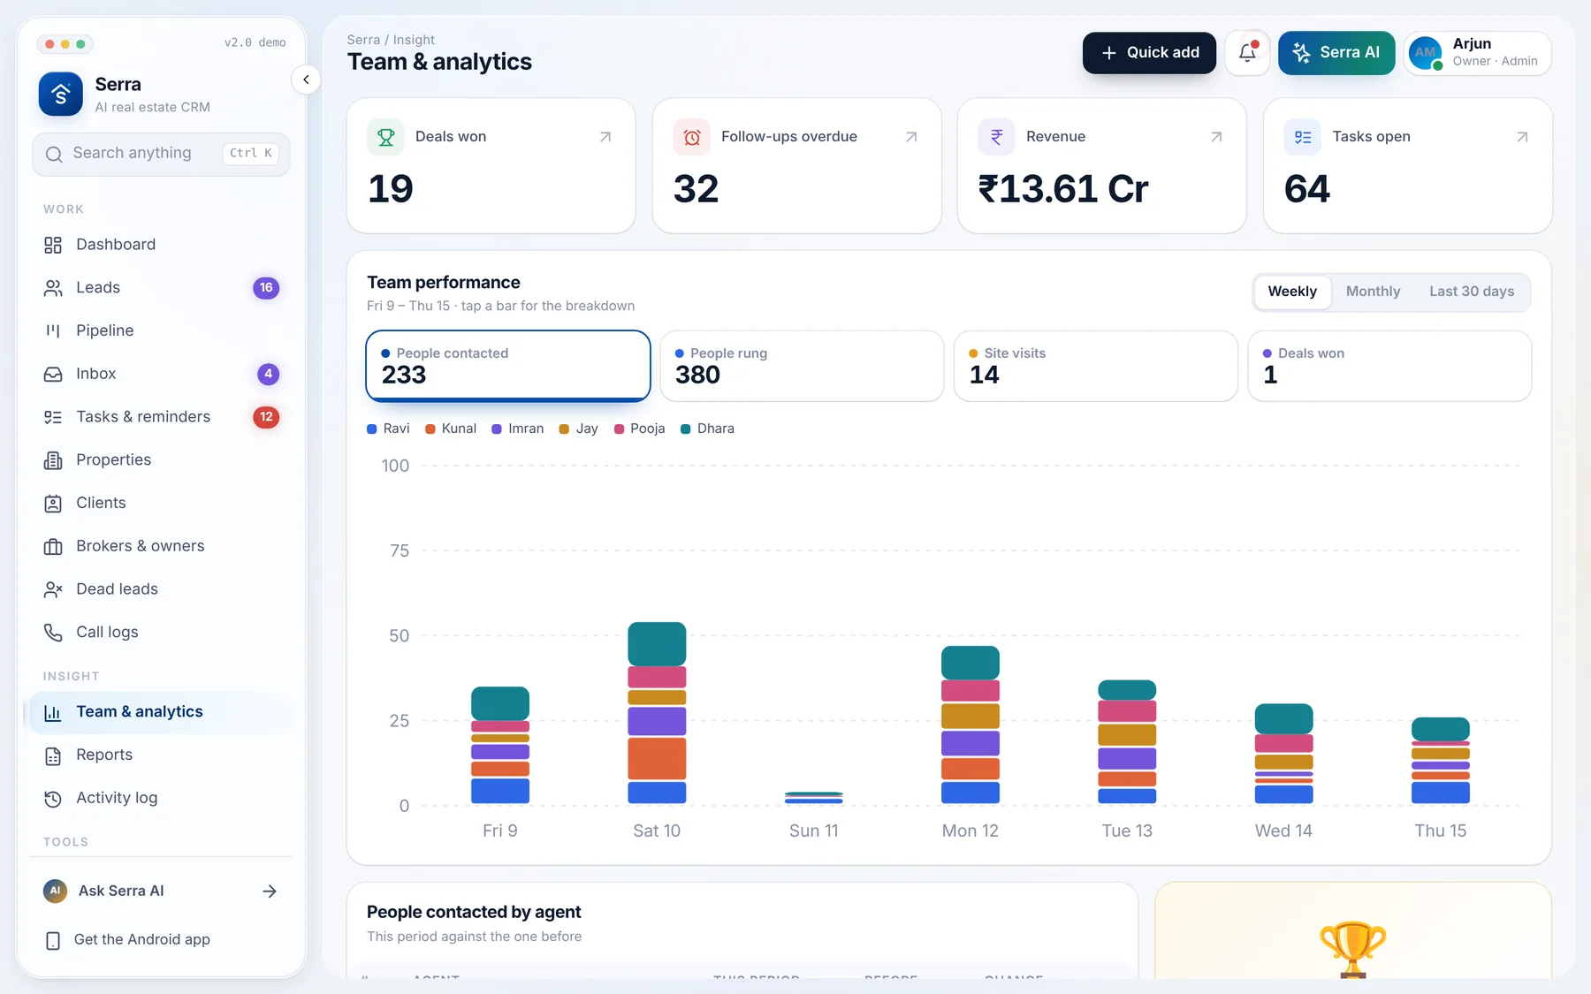Expand the Follow-ups overdue card arrow
The height and width of the screenshot is (994, 1591).
[x=911, y=137]
